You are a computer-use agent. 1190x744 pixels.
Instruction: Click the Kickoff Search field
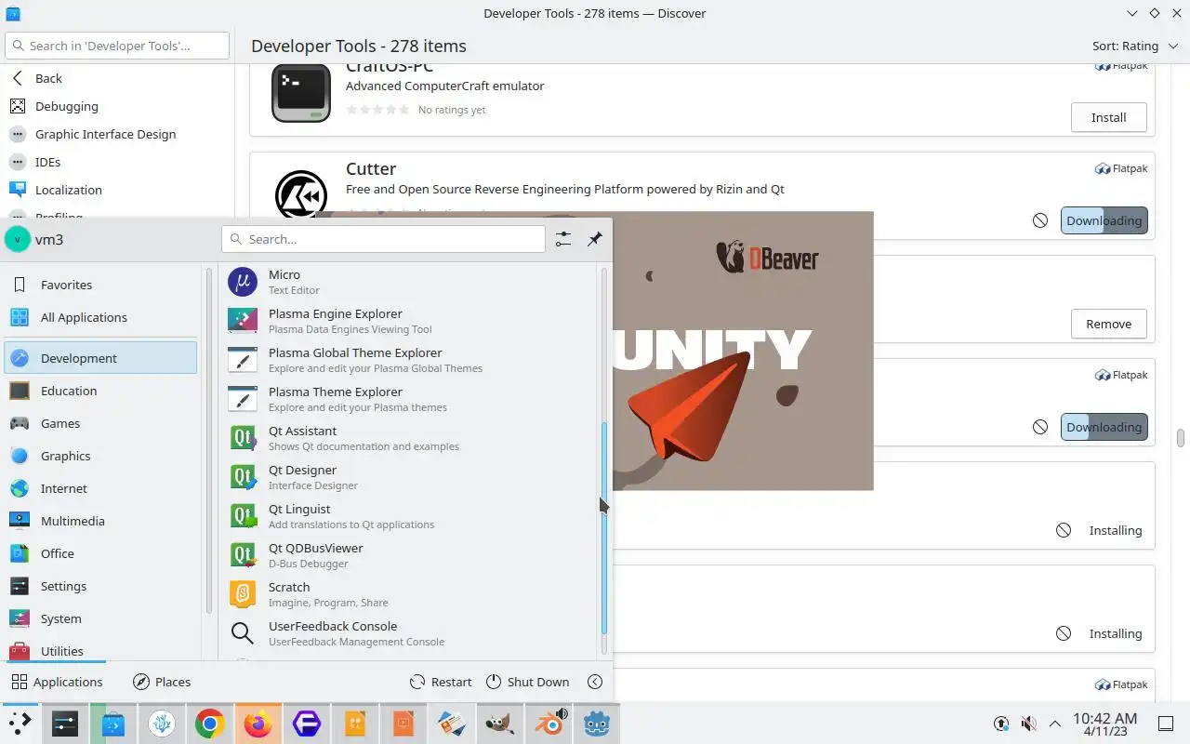pos(383,239)
